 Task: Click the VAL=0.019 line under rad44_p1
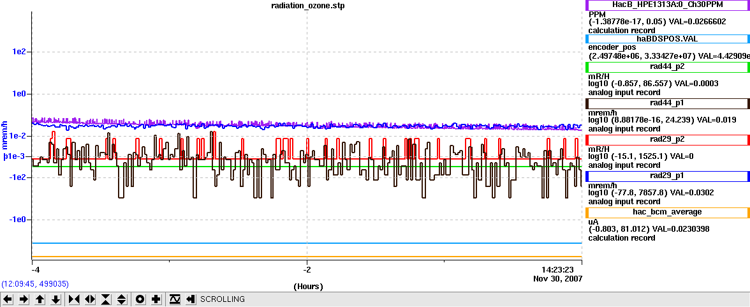(662, 120)
